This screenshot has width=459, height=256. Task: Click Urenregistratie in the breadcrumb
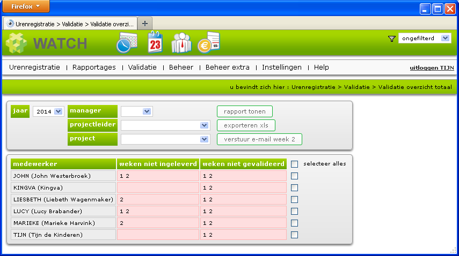coord(314,87)
